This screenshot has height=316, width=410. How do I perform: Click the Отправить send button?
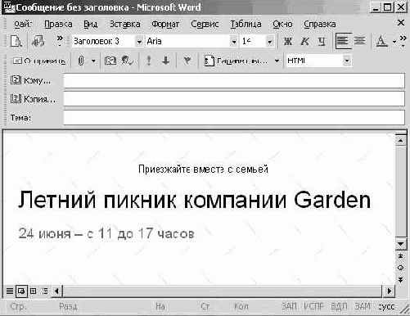(x=39, y=61)
